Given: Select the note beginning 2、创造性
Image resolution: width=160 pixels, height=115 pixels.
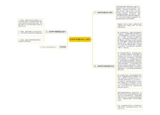Looking at the screenshot, I should [x=30, y=33].
